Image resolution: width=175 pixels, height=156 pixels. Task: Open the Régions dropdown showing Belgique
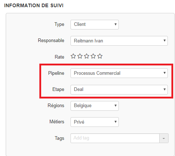(x=94, y=106)
